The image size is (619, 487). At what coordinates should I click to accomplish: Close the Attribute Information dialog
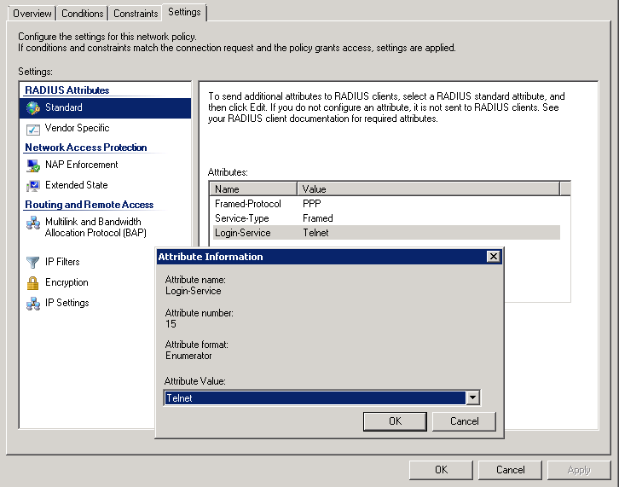[493, 257]
